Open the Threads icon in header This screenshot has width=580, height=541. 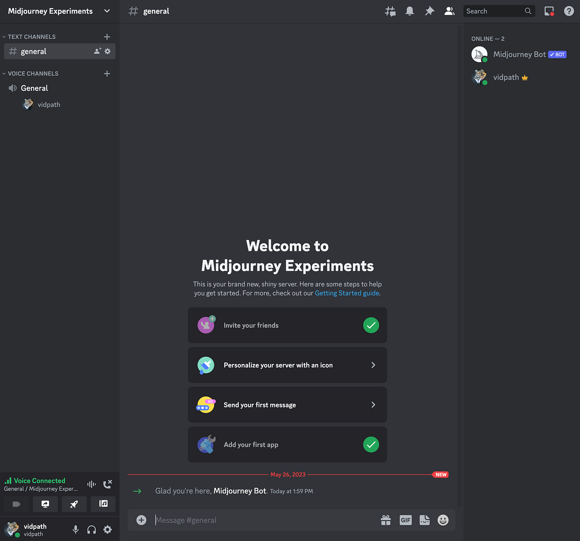pos(390,11)
